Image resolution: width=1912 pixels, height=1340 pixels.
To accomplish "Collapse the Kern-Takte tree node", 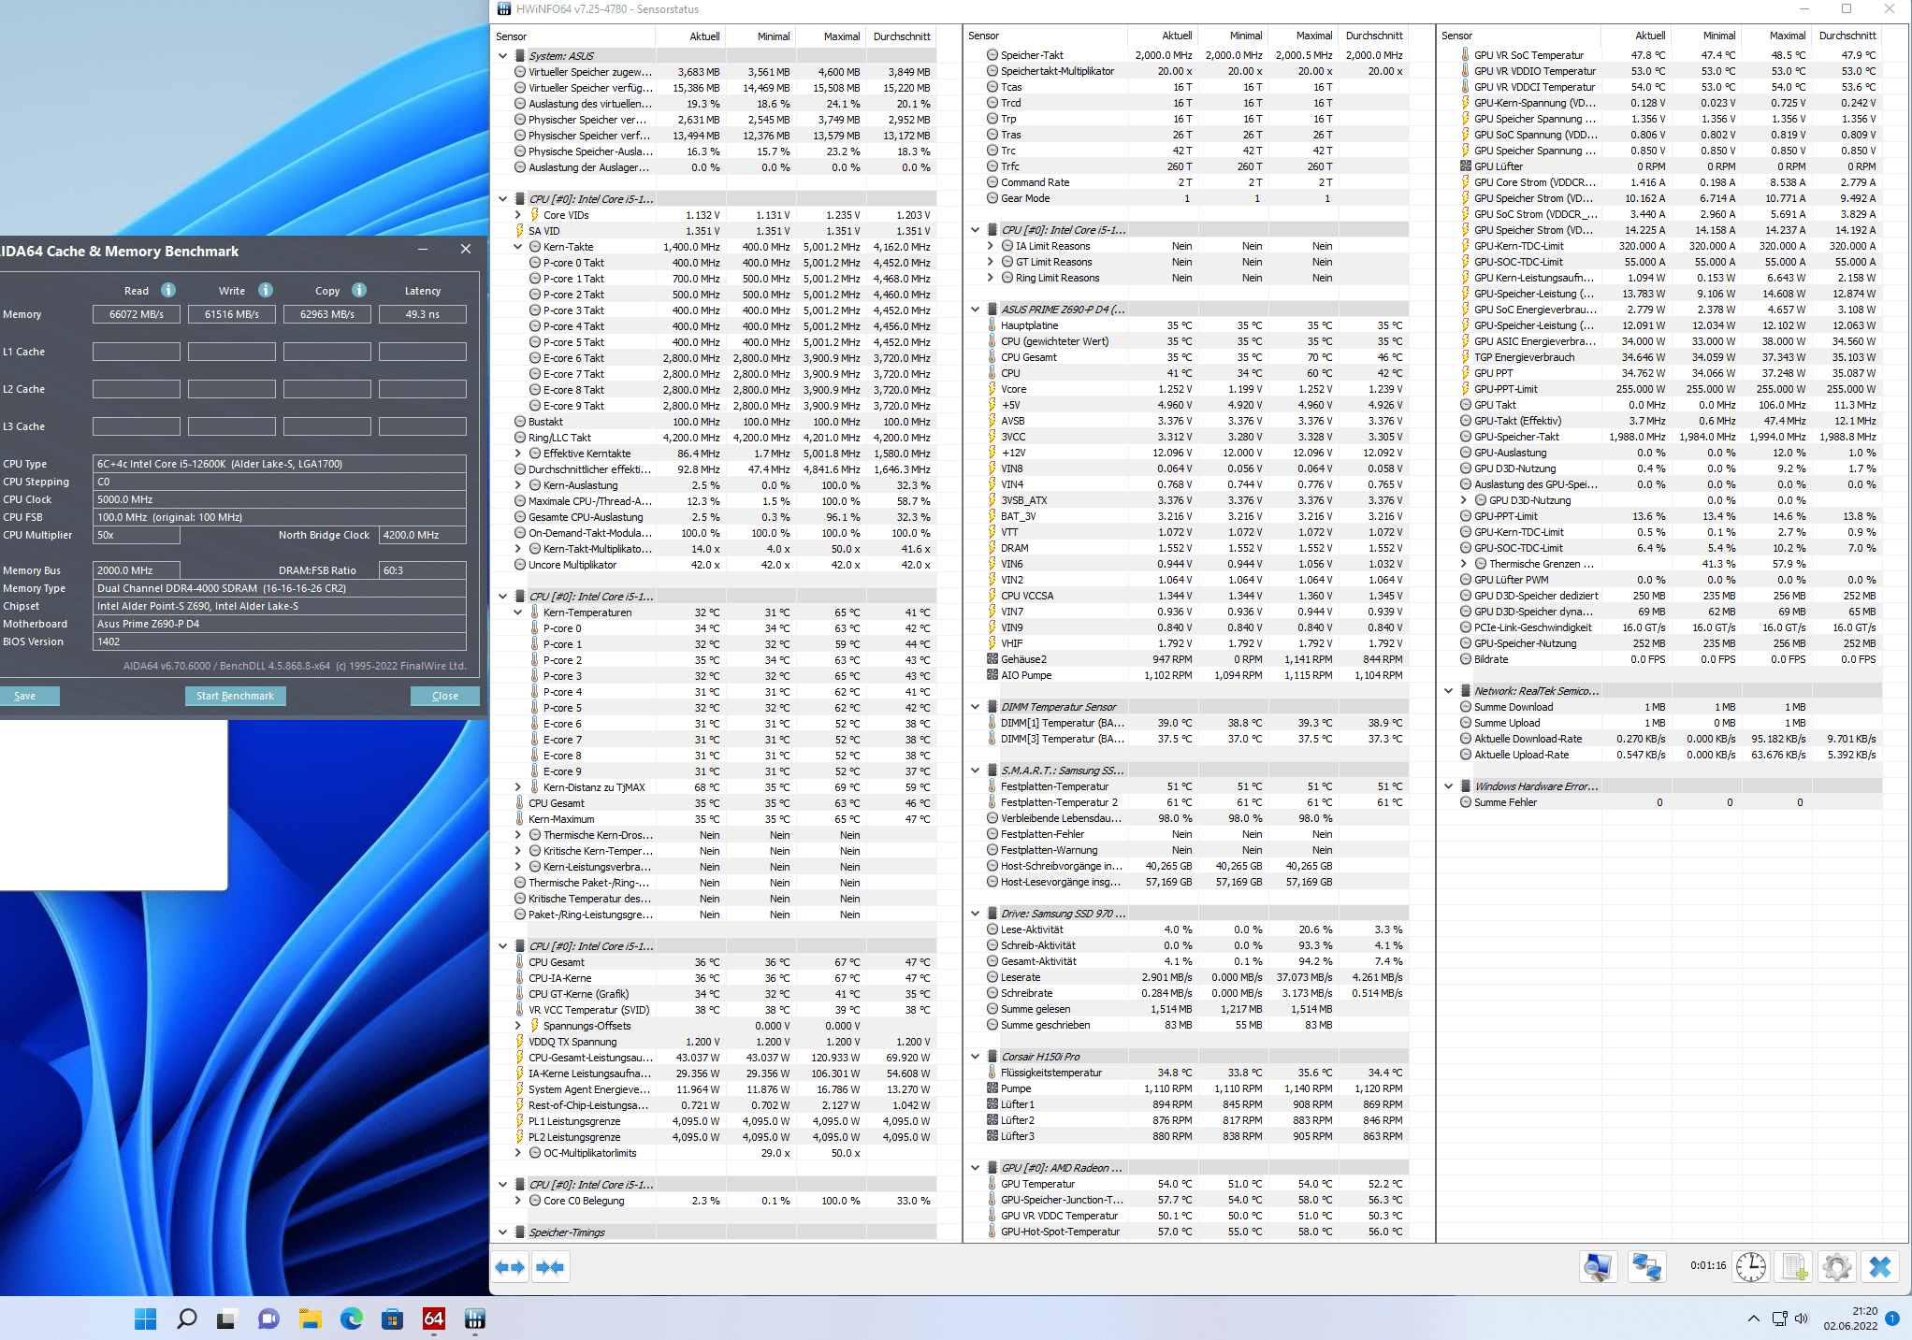I will (518, 247).
